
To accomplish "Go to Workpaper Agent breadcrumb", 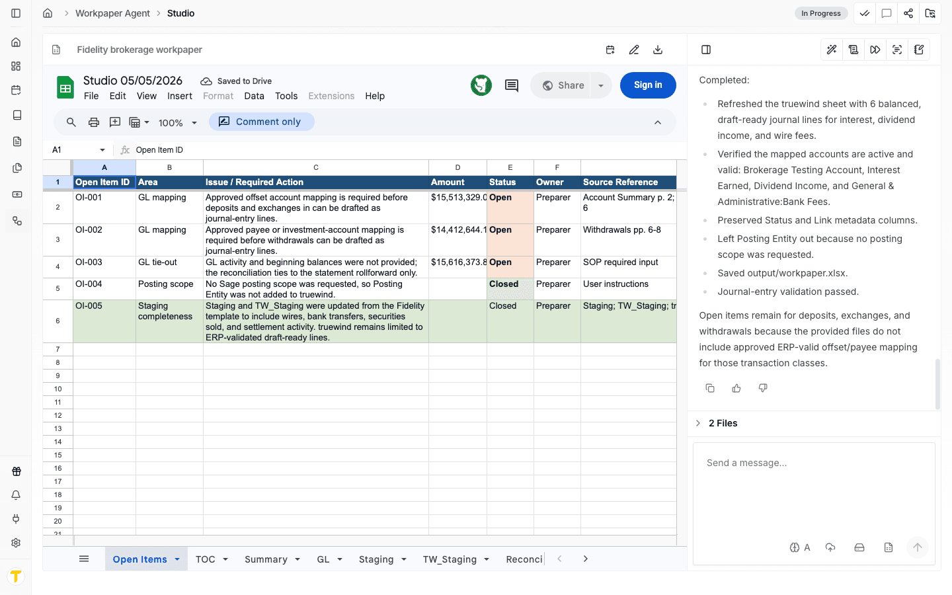I will (x=112, y=13).
